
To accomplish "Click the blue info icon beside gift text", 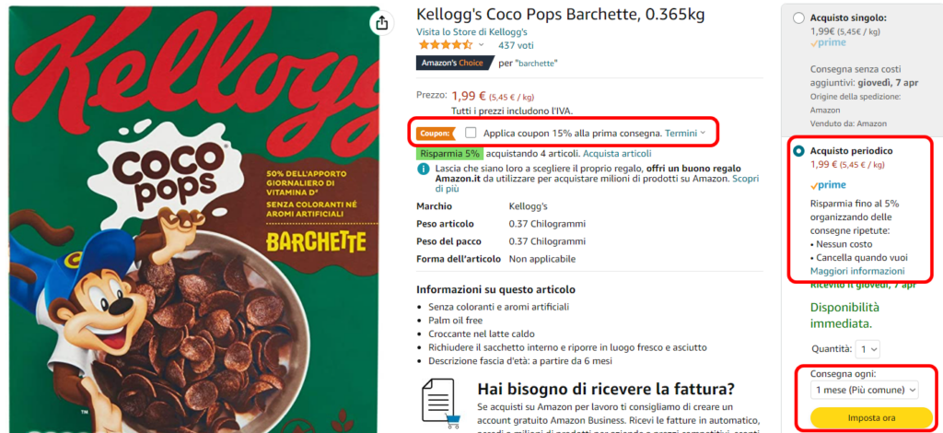I will pos(424,169).
